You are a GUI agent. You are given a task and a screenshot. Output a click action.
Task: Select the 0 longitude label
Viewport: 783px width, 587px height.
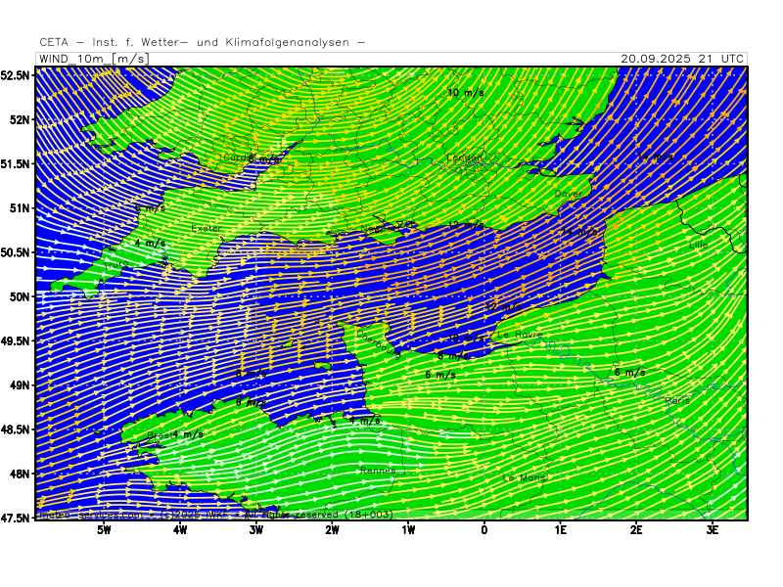[x=484, y=530]
